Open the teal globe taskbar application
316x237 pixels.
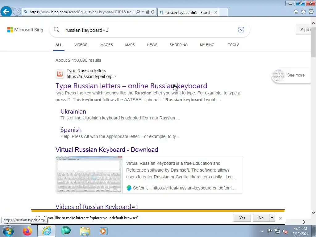click(66, 231)
